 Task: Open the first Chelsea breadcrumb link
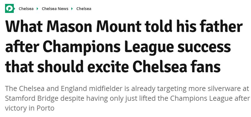(26, 9)
